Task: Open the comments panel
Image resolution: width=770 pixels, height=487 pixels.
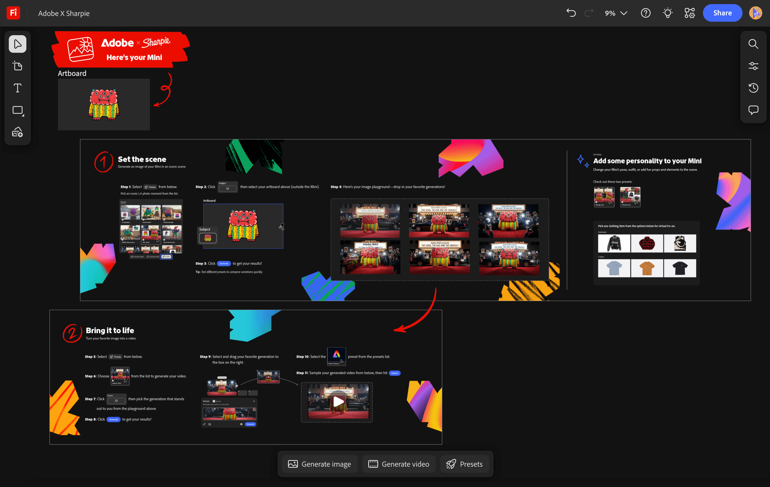Action: [x=753, y=110]
